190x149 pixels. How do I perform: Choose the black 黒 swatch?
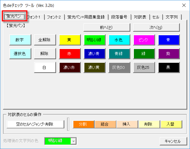point(169,67)
